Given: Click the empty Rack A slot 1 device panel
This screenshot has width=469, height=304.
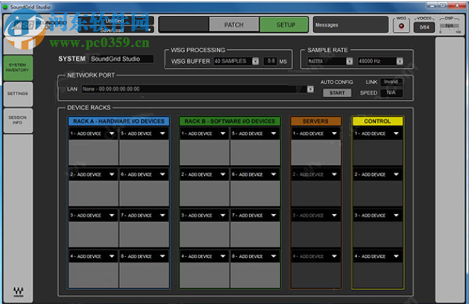Looking at the screenshot, I should (x=94, y=152).
